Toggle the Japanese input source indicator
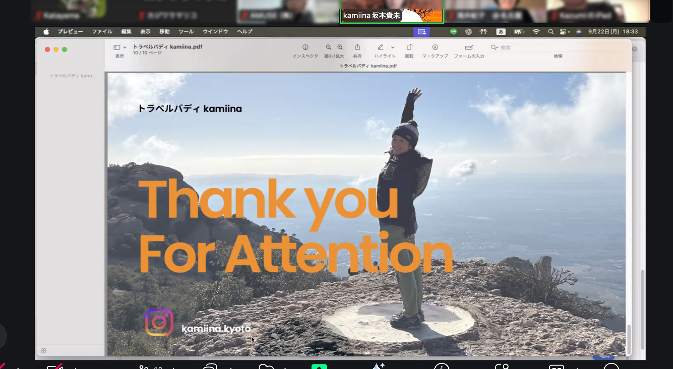 click(501, 32)
